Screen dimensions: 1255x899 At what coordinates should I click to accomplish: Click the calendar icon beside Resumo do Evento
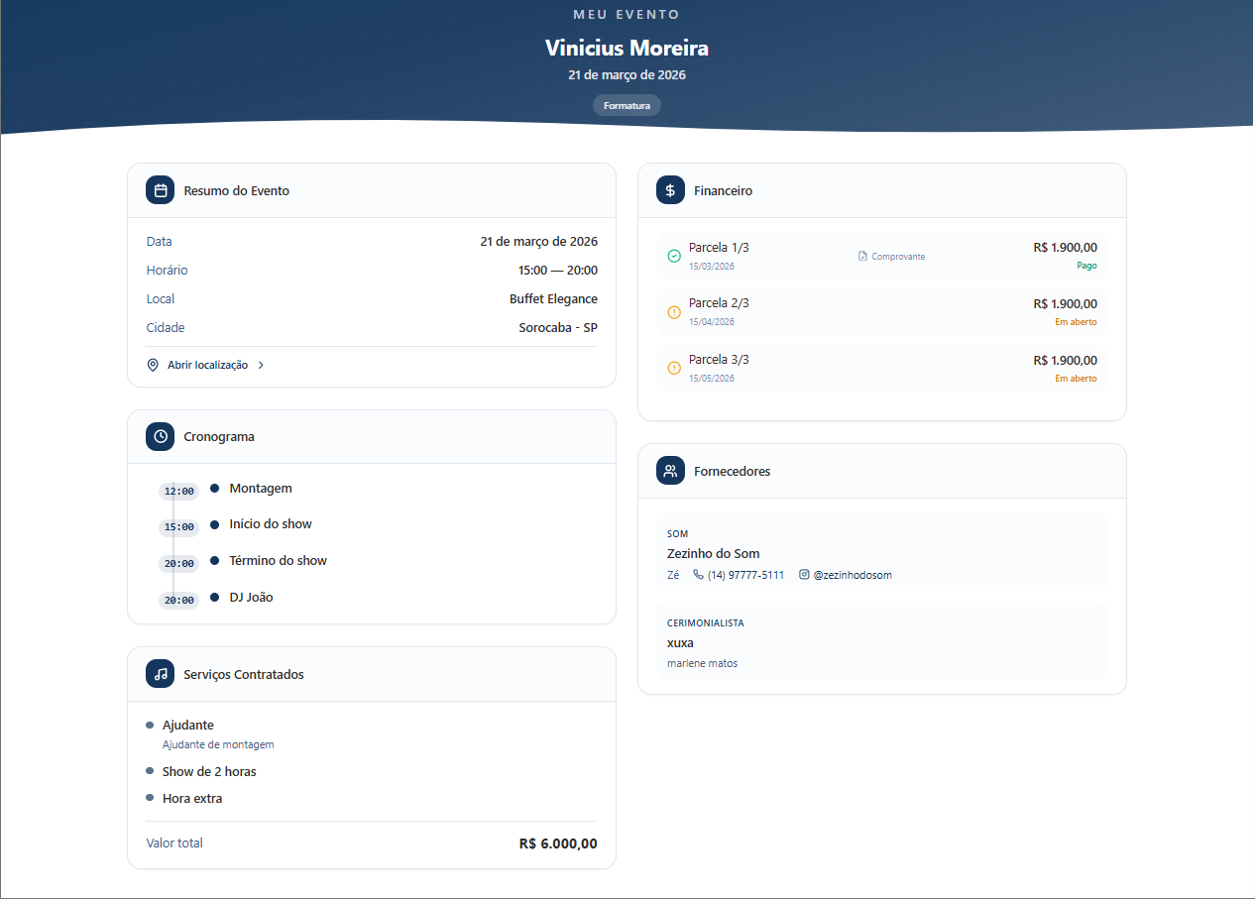[x=161, y=190]
